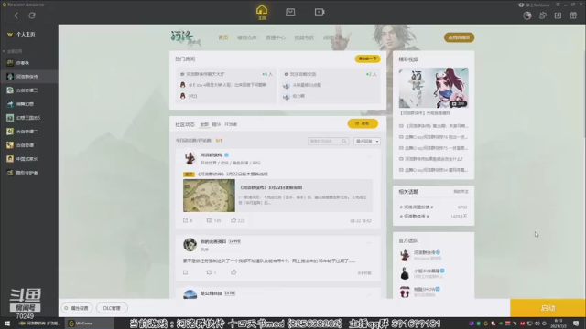The height and width of the screenshot is (329, 586).
Task: Open the WeGame home (主页) icon
Action: point(262,12)
